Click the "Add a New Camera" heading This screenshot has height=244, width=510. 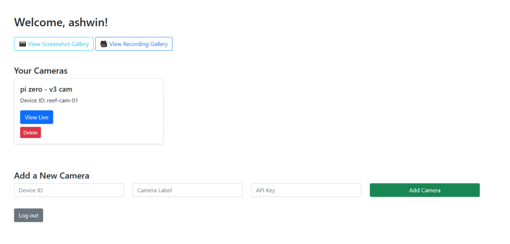point(52,176)
